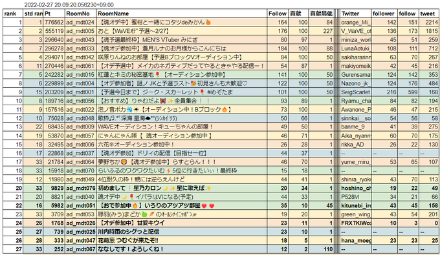This screenshot has height=255, width=440.
Task: Click points value 296640
Action: point(54,40)
